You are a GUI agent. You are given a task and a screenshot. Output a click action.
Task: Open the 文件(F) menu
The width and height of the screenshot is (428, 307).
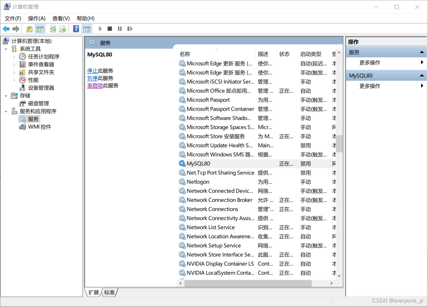click(x=13, y=18)
